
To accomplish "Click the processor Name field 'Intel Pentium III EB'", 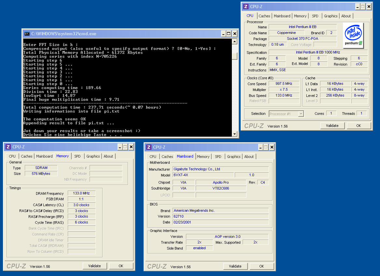I will click(x=303, y=27).
